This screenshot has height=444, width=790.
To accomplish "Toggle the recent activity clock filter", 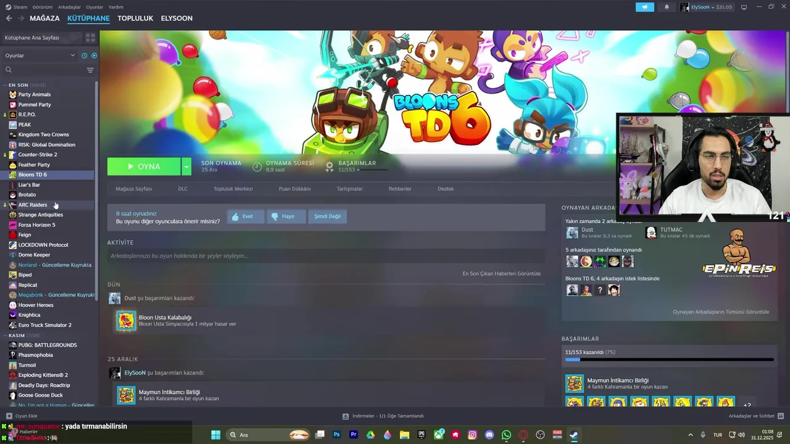I will pos(85,55).
